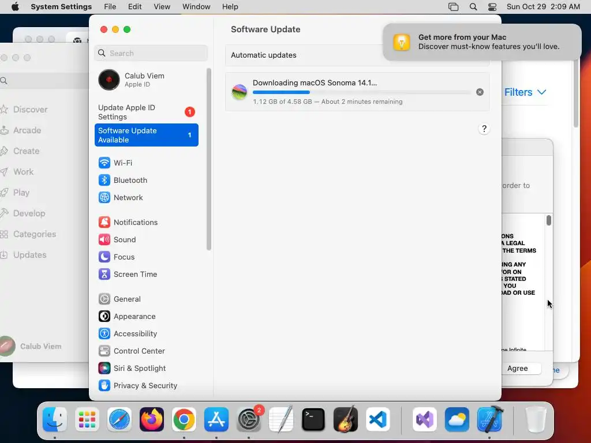
Task: Open the Edit menu
Action: coord(134,7)
